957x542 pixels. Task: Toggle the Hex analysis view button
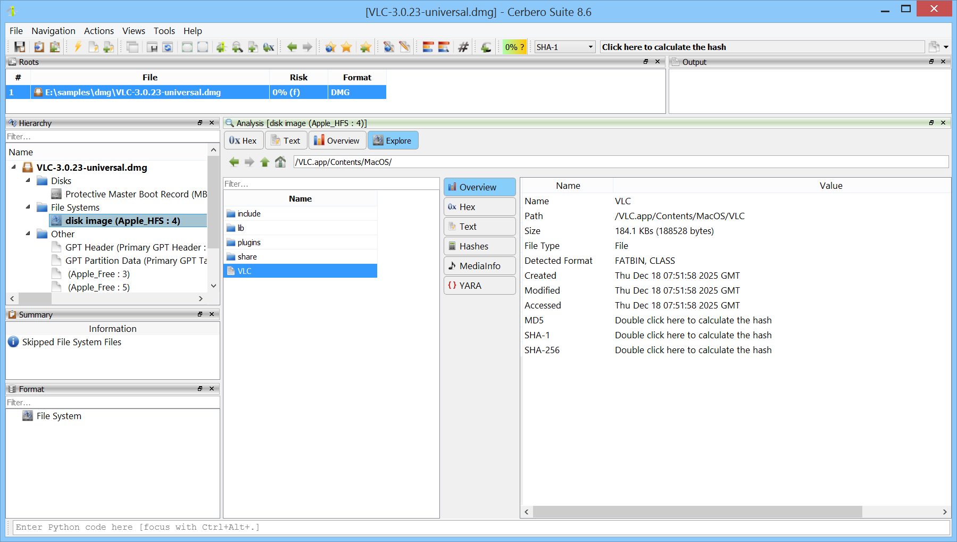tap(243, 141)
